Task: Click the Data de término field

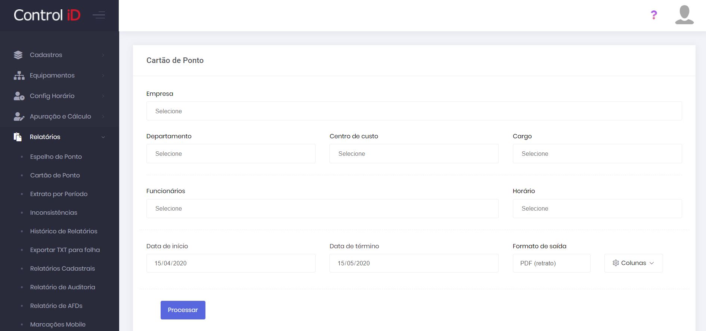Action: point(414,263)
